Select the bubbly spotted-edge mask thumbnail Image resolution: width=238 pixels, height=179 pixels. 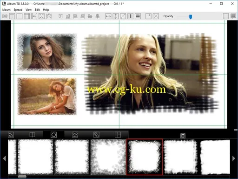(108, 157)
